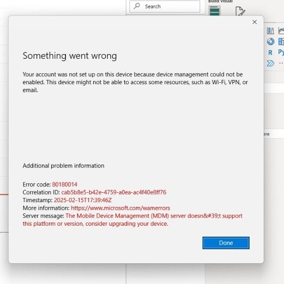Focus the Search field in Power BI
Screen dimensions: 284x284
pyautogui.click(x=165, y=7)
